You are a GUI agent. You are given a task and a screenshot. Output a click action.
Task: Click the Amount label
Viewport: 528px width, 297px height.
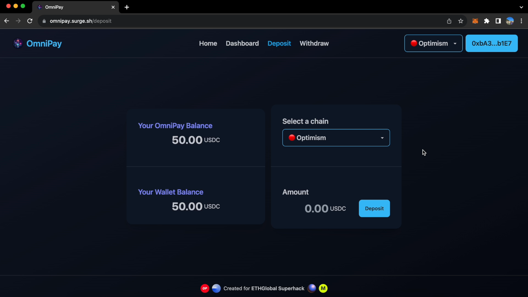295,192
